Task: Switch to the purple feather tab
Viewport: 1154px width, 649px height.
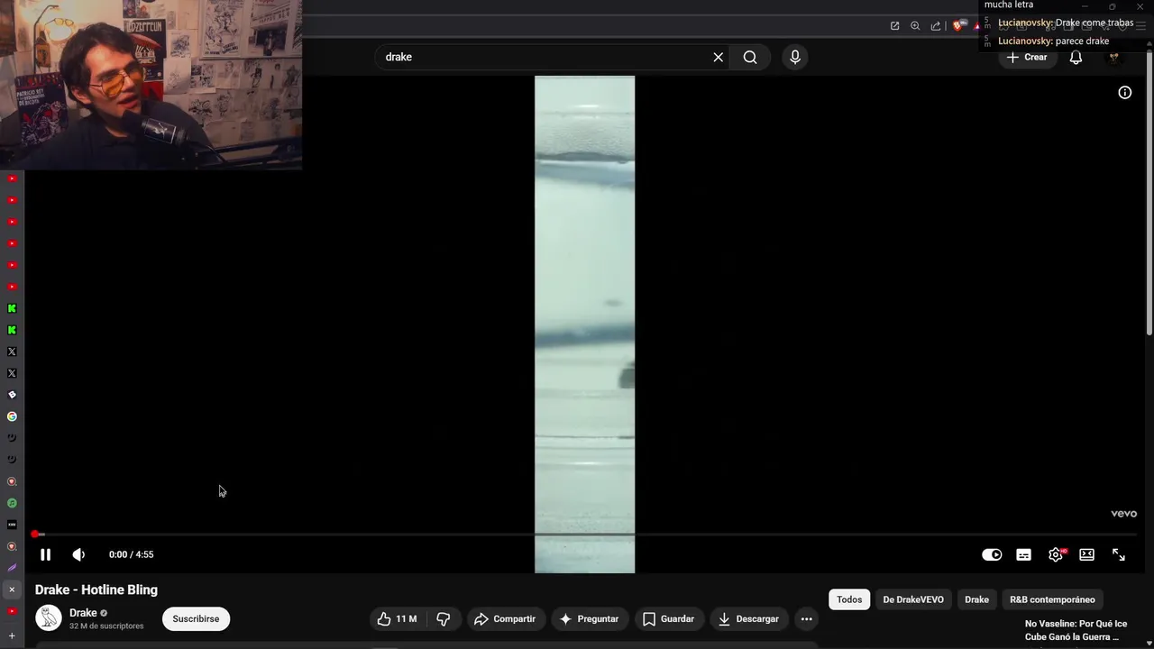Action: [12, 568]
